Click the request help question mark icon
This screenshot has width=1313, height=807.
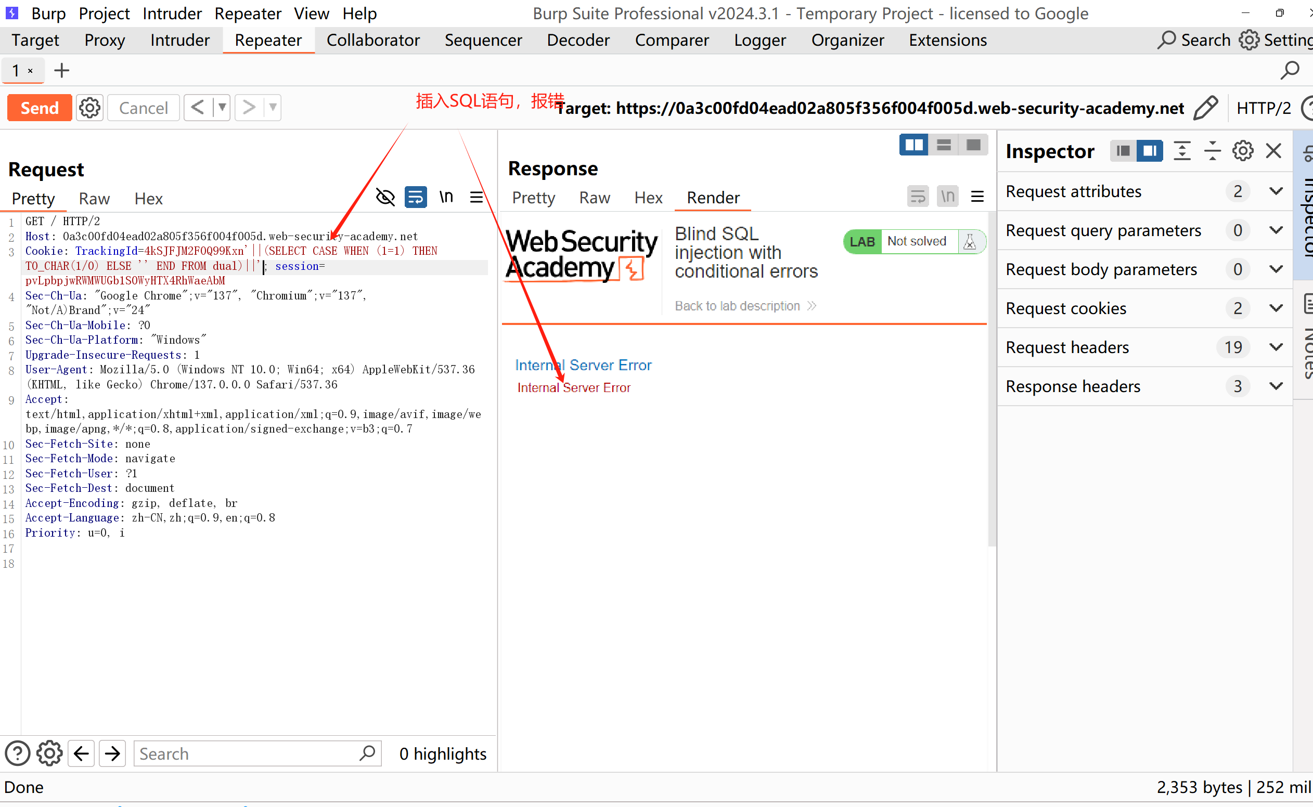click(17, 753)
